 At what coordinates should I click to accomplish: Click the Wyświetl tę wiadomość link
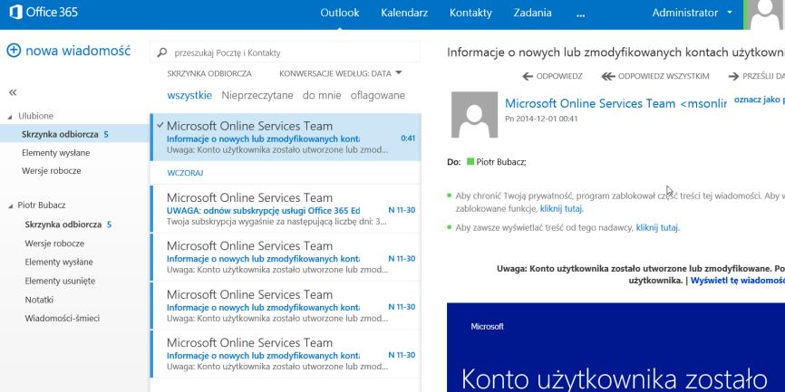[x=738, y=281]
